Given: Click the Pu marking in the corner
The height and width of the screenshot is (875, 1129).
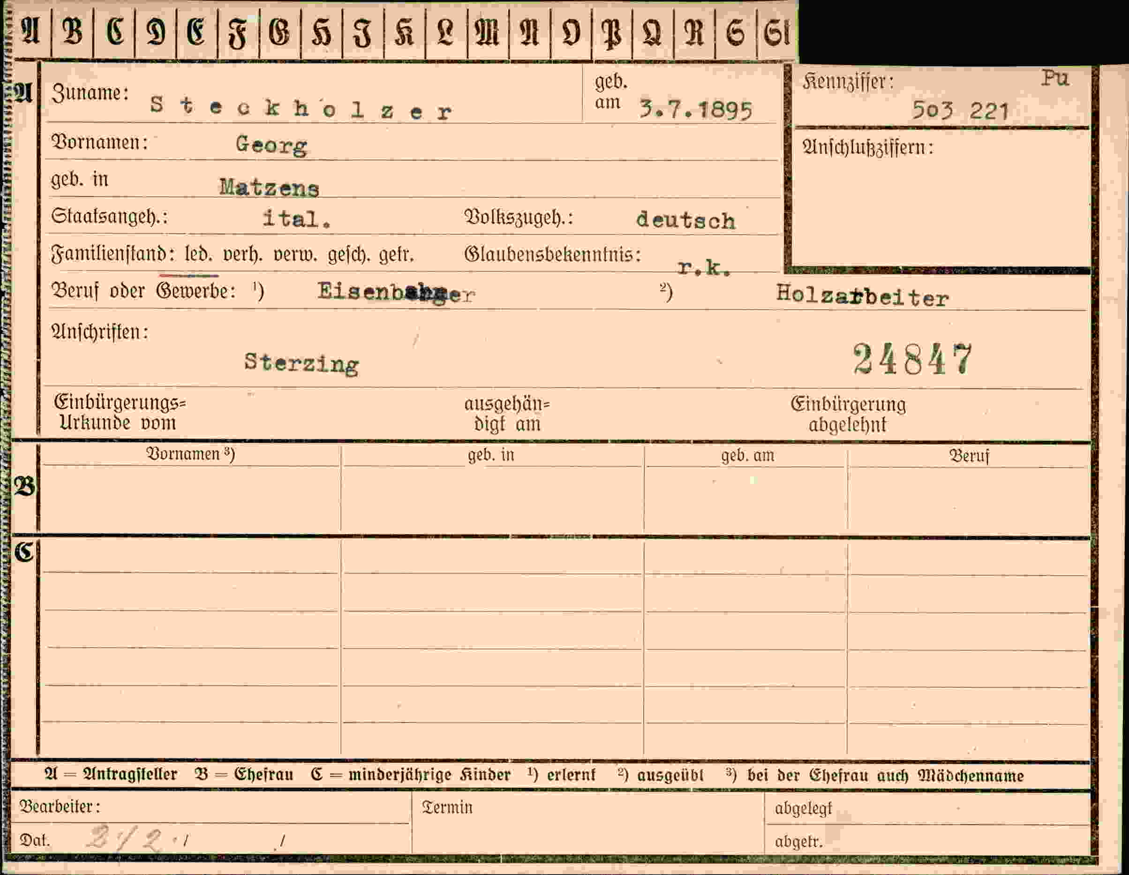Looking at the screenshot, I should 1055,78.
